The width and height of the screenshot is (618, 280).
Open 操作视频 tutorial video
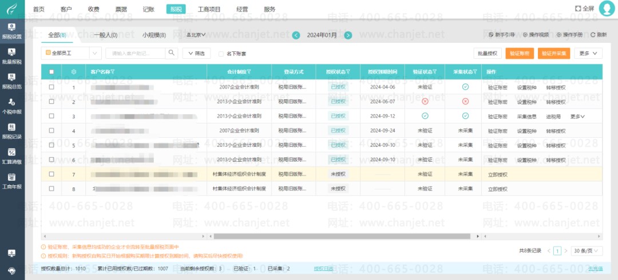536,35
